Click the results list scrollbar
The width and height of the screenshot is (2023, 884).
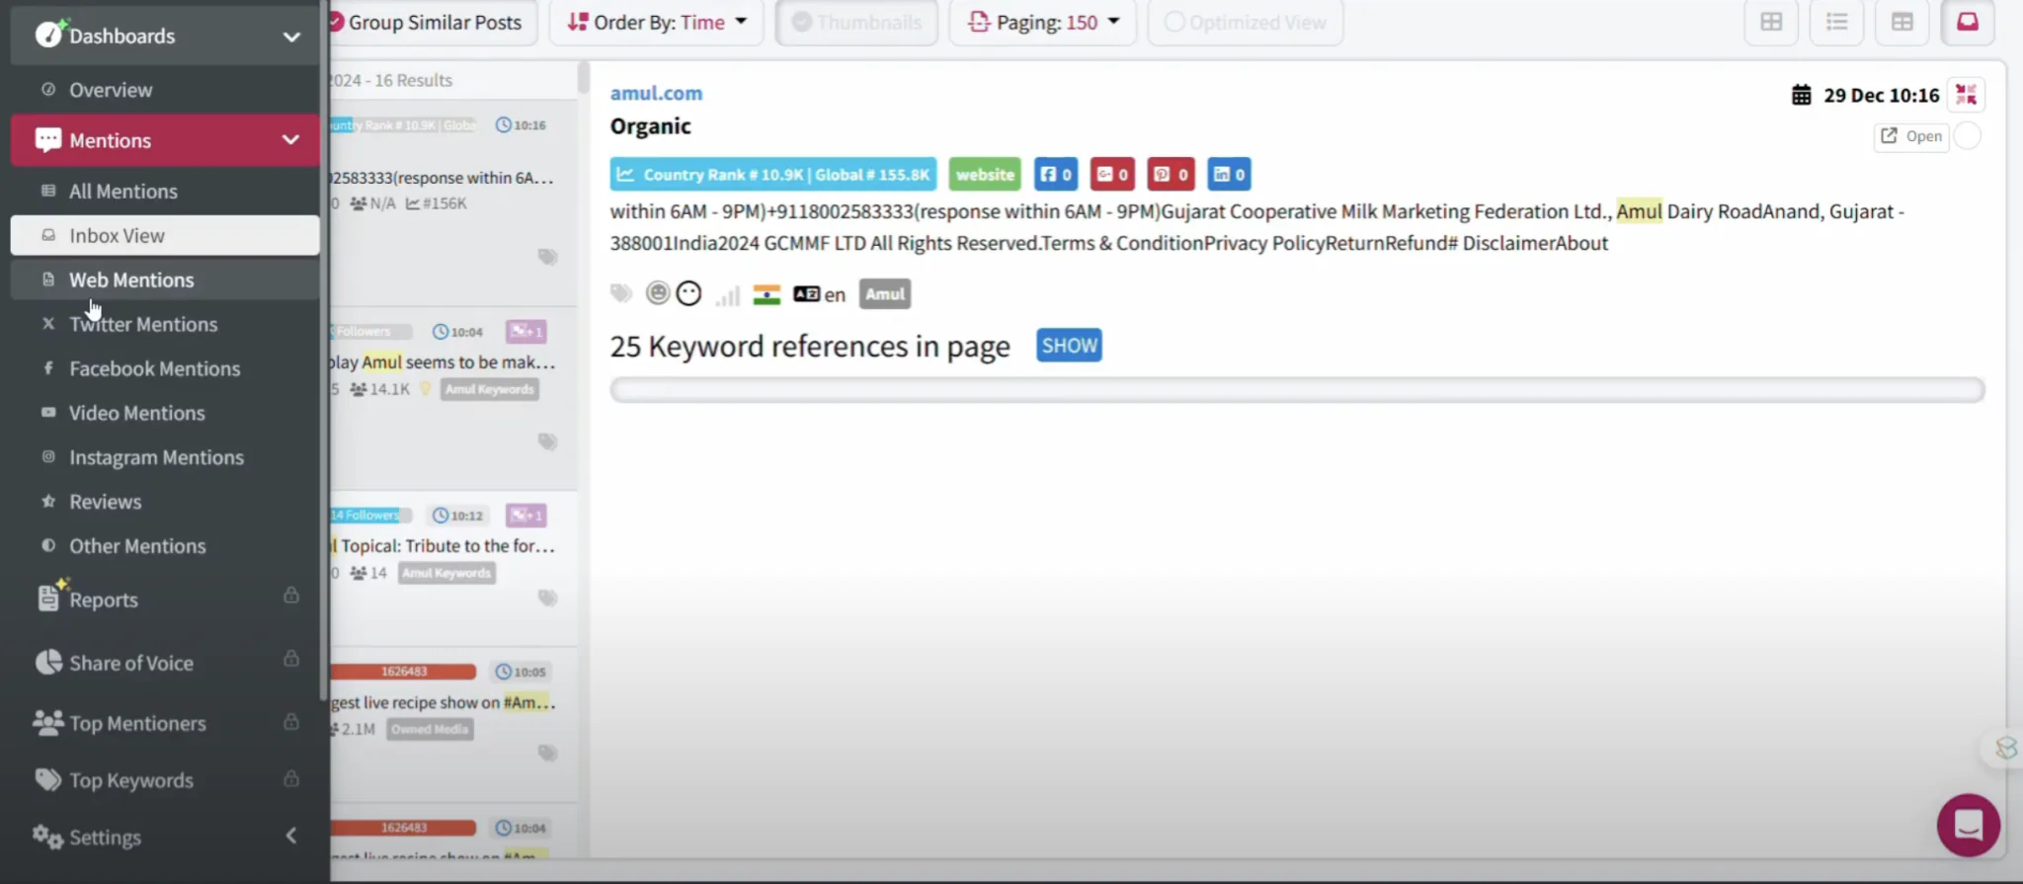[x=583, y=79]
